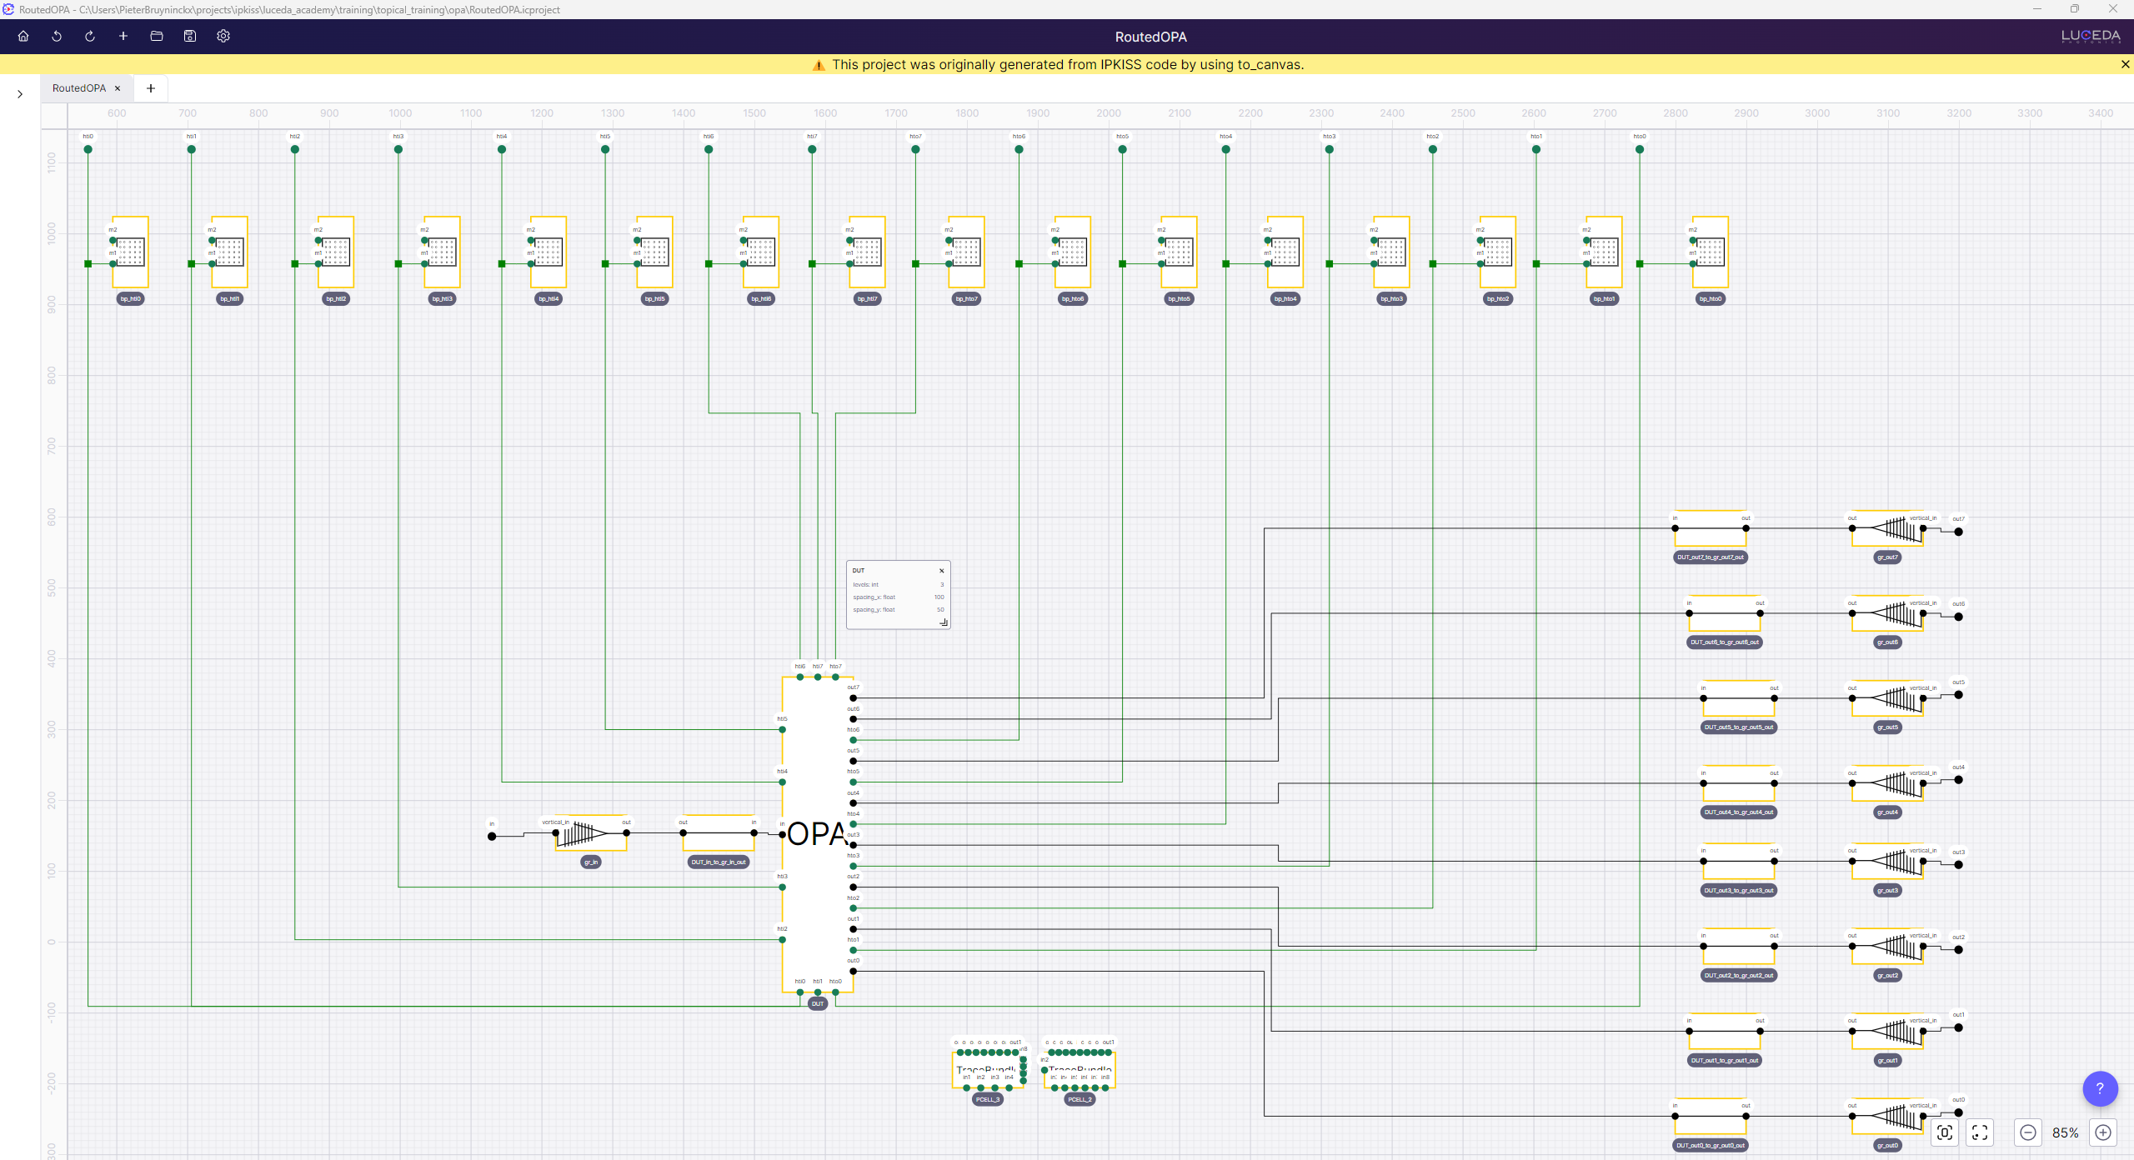Viewport: 2134px width, 1160px height.
Task: Click the spacing_x value 100 field
Action: pos(939,597)
